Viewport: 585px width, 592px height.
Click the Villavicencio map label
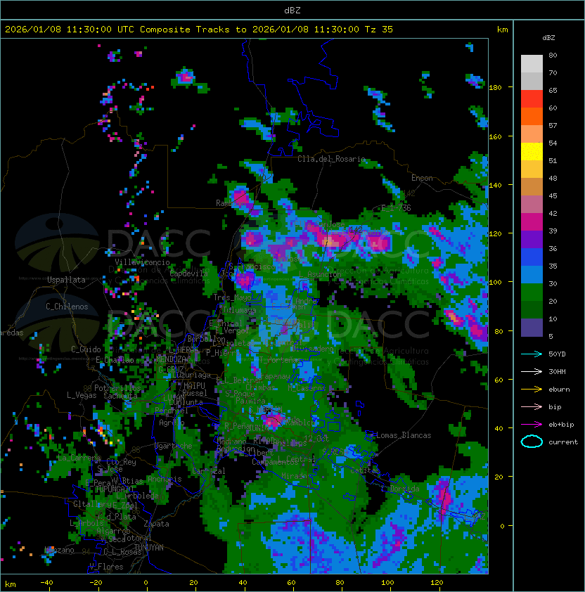pos(142,262)
